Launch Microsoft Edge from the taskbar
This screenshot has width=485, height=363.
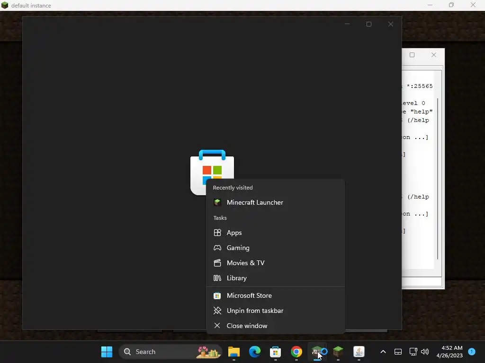coord(255,352)
